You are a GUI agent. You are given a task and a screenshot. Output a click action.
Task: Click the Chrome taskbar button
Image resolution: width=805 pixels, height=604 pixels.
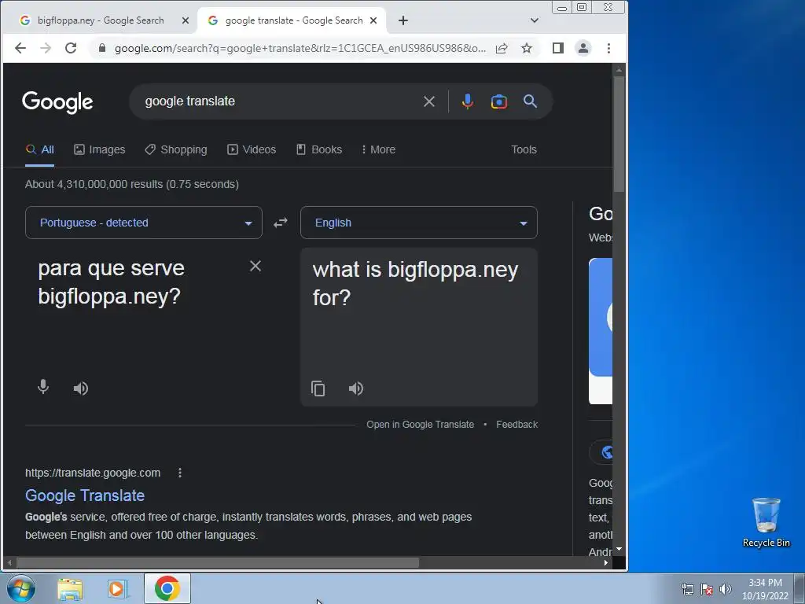pyautogui.click(x=167, y=588)
